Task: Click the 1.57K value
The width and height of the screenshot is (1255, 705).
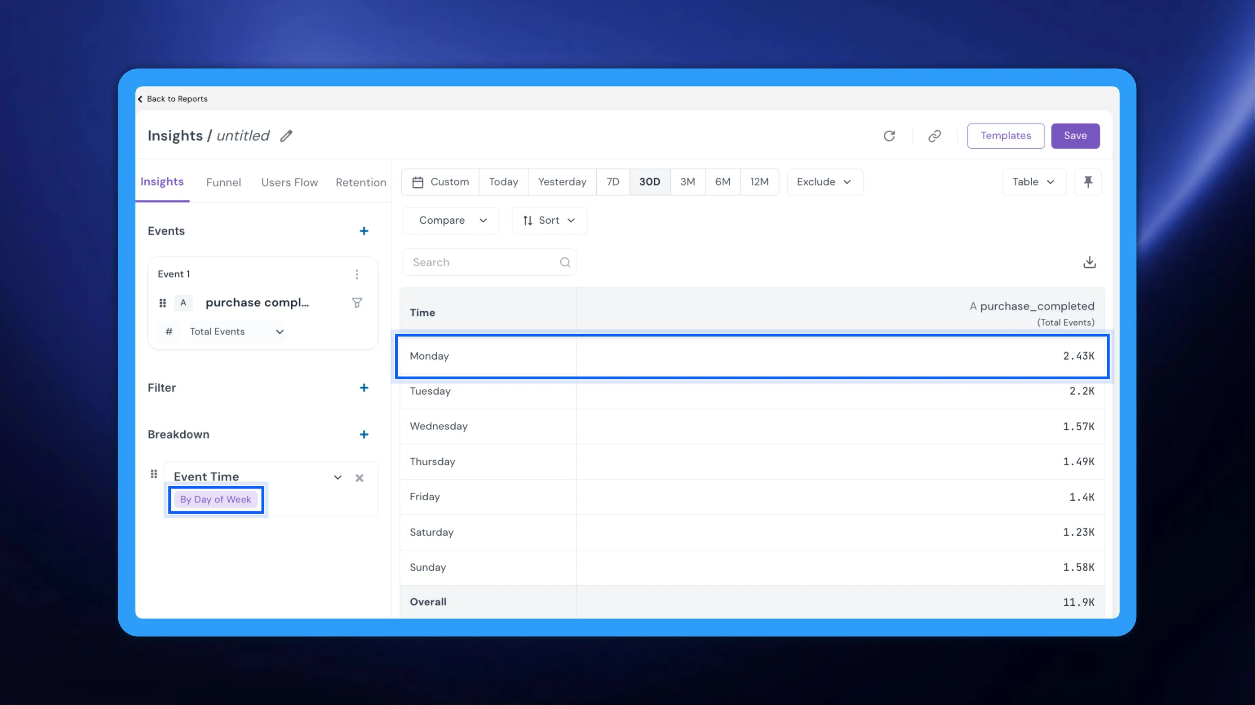Action: tap(1078, 427)
